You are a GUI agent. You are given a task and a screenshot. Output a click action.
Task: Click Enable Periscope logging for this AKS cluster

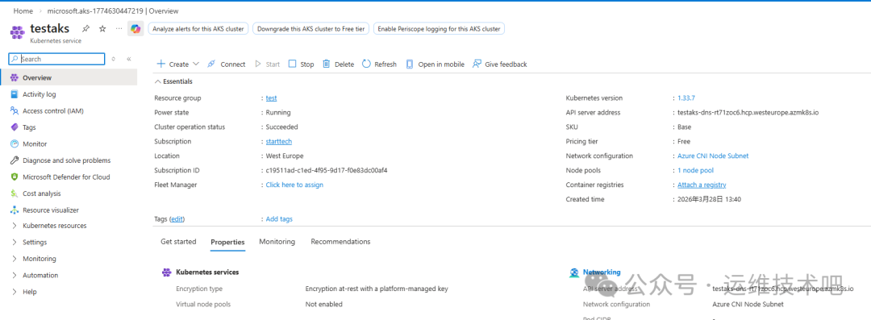tap(439, 29)
